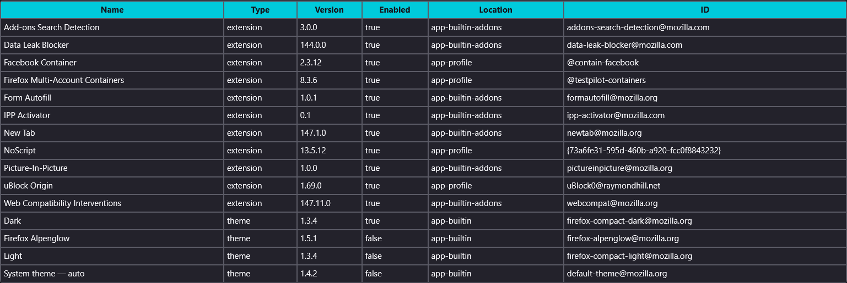The height and width of the screenshot is (283, 847).
Task: Click the Facebook Container row name
Action: [x=40, y=63]
